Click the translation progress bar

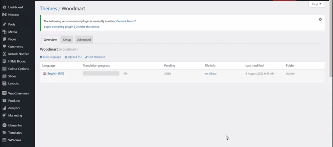(101, 73)
